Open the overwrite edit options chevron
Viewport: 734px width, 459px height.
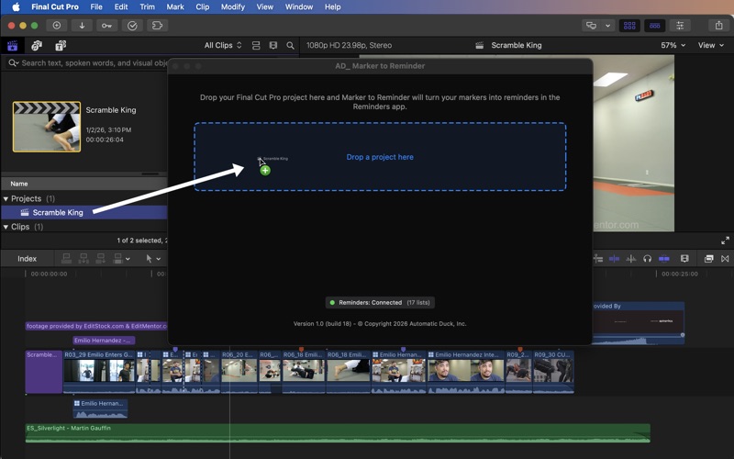(x=128, y=259)
